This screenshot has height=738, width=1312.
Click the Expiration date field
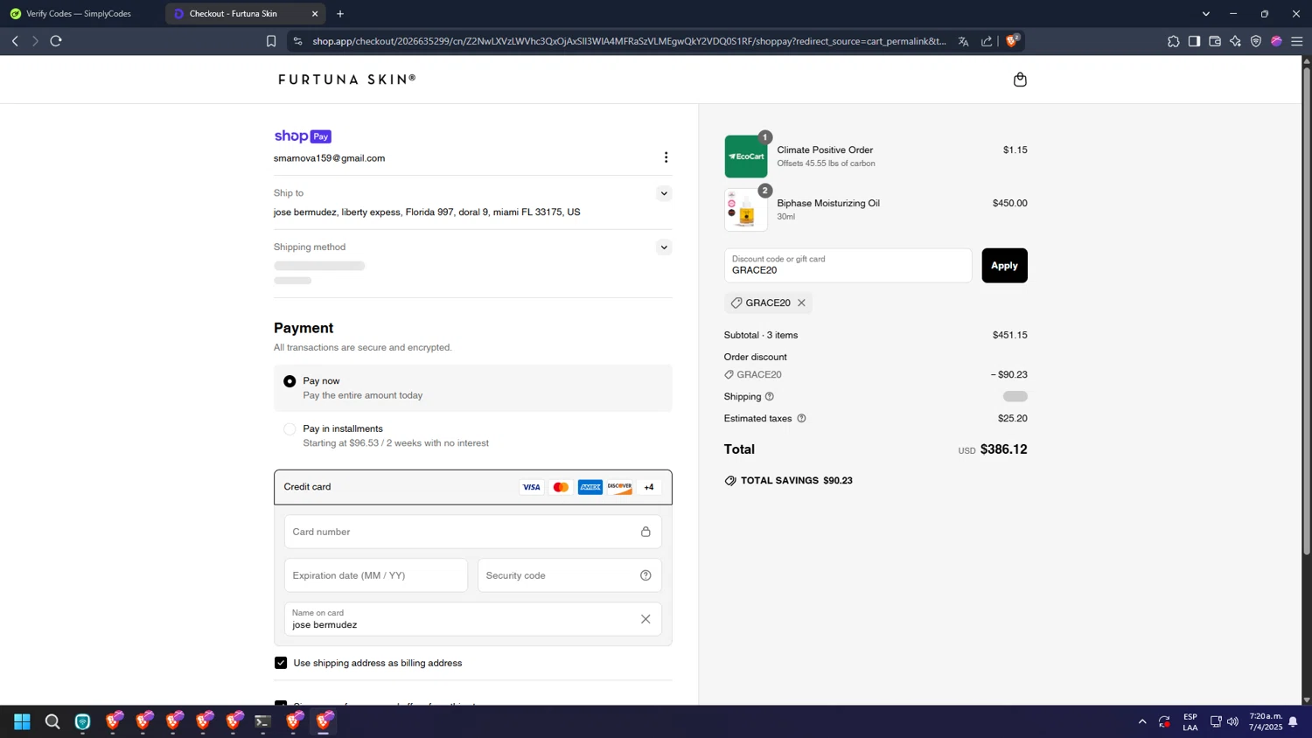click(x=375, y=575)
